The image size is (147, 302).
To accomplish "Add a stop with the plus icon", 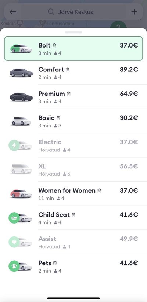I will click(x=134, y=12).
